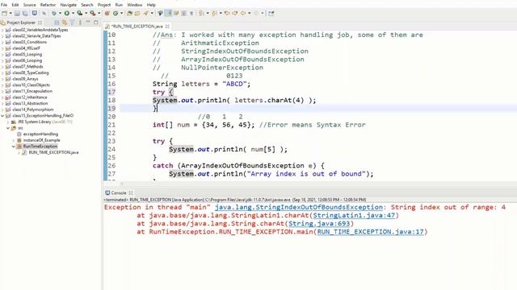Image resolution: width=517 pixels, height=290 pixels.
Task: Toggle Show Whitespace Characters paragraph icon
Action: tap(191, 13)
